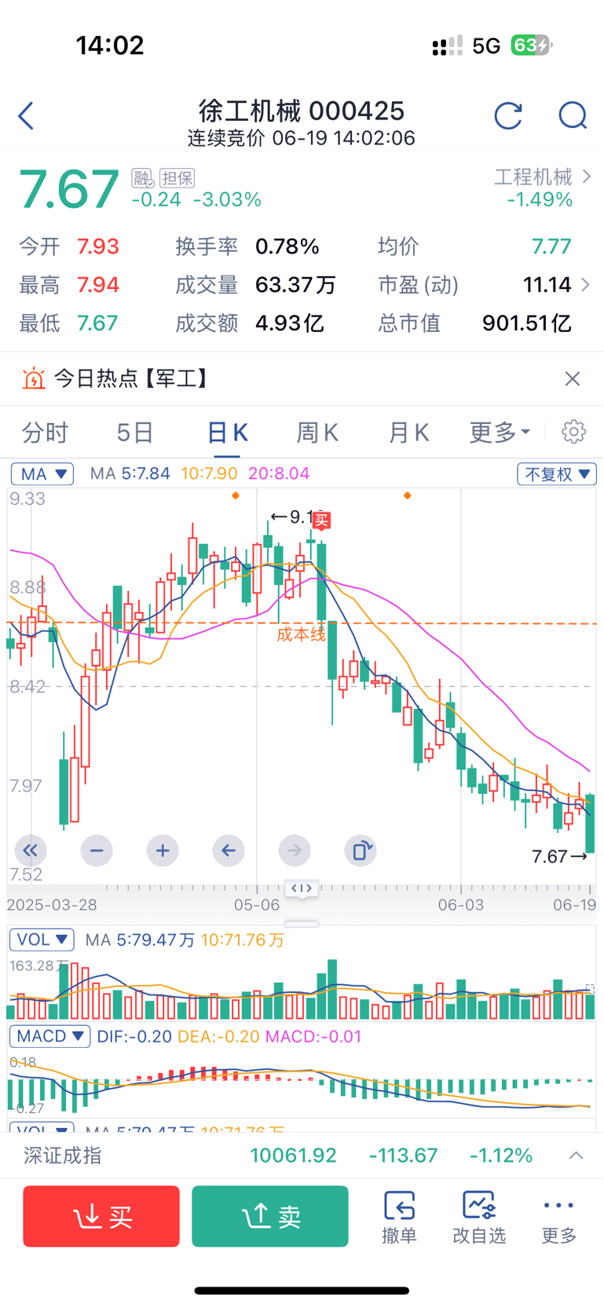This screenshot has height=1307, width=604.
Task: Tap the volume bar chart
Action: [x=302, y=988]
